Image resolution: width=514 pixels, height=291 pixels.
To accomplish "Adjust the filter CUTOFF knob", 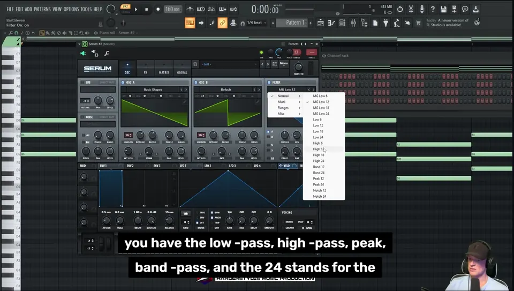I will point(284,135).
